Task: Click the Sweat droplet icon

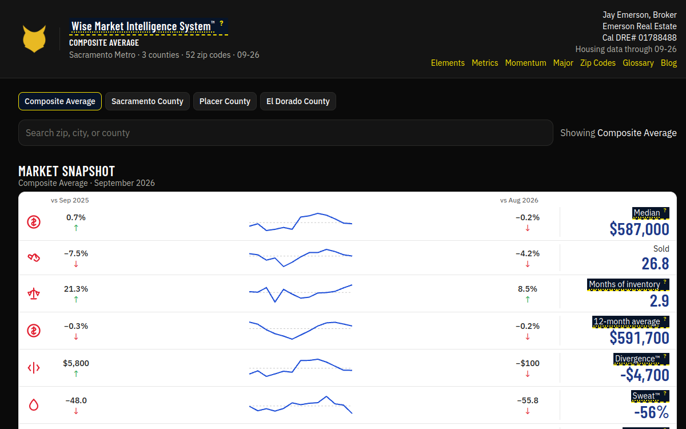Action: coord(34,405)
